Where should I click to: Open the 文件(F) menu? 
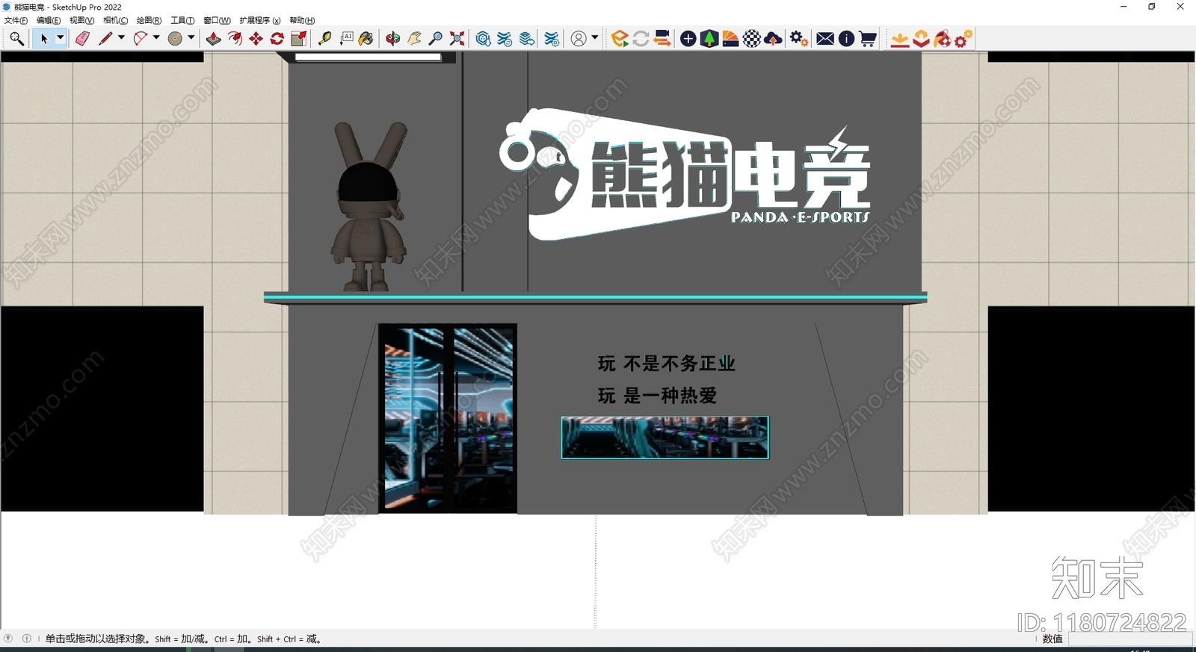coord(16,20)
